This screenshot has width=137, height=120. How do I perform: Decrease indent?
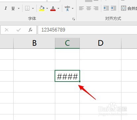pyautogui.click(x=106, y=8)
